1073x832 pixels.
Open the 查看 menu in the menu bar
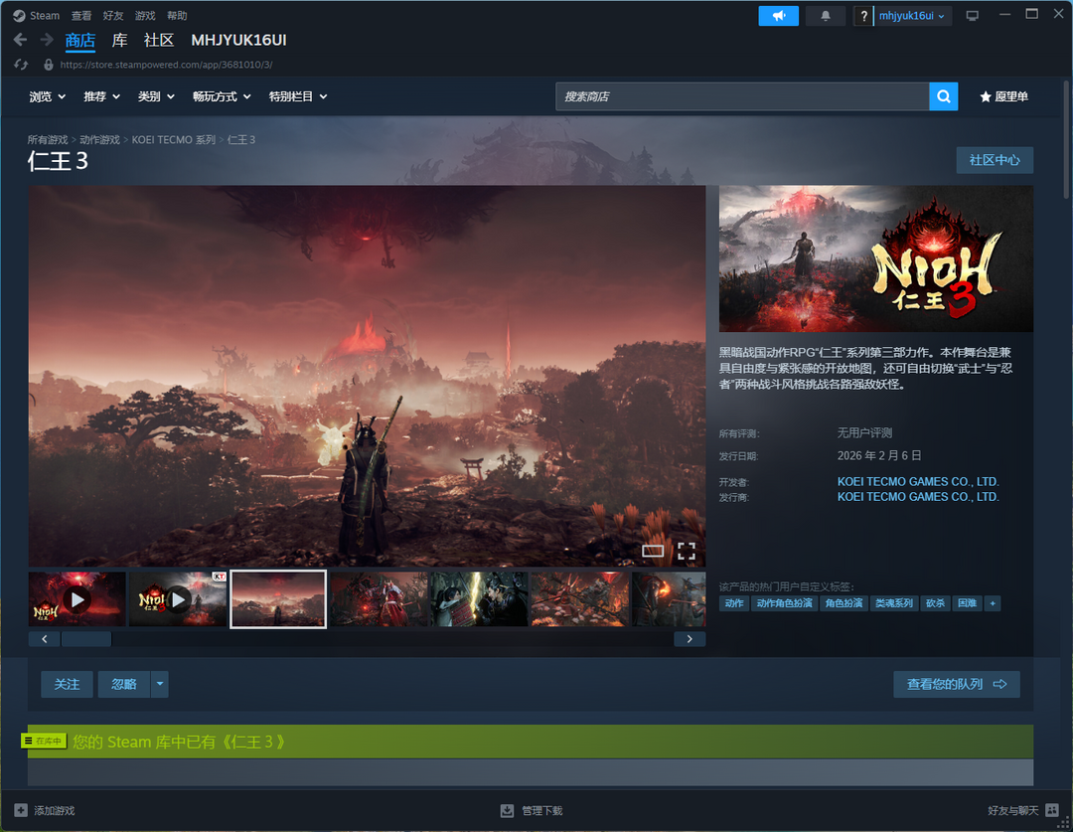click(x=81, y=16)
